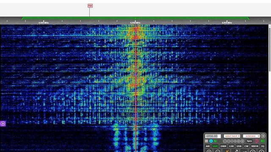Click the blue circled A icon
Screen dimensions: 271x152
click(211, 141)
